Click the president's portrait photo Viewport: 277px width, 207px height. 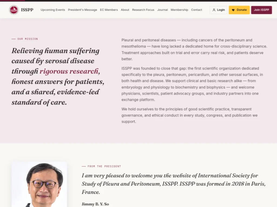click(39, 184)
